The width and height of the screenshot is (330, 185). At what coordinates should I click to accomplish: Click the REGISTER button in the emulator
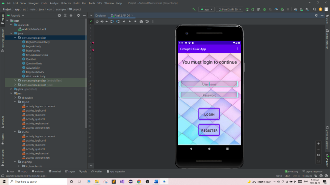click(209, 130)
